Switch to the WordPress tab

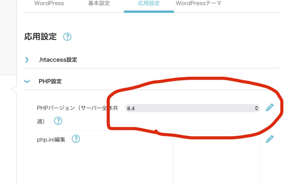click(x=49, y=3)
